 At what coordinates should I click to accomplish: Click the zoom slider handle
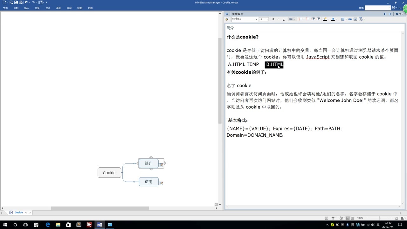pyautogui.click(x=380, y=218)
